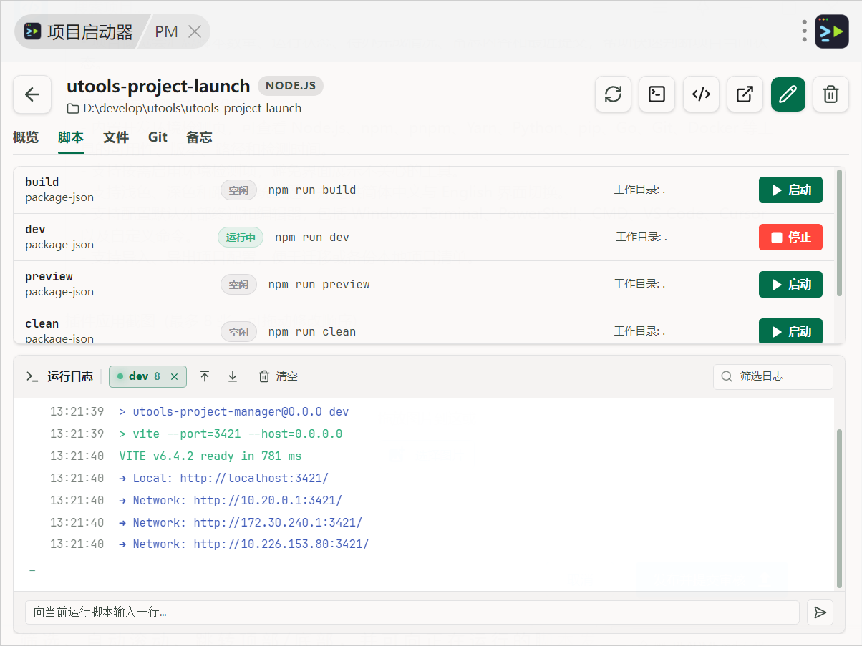Stop the running dev script
The image size is (862, 646).
[x=790, y=238]
